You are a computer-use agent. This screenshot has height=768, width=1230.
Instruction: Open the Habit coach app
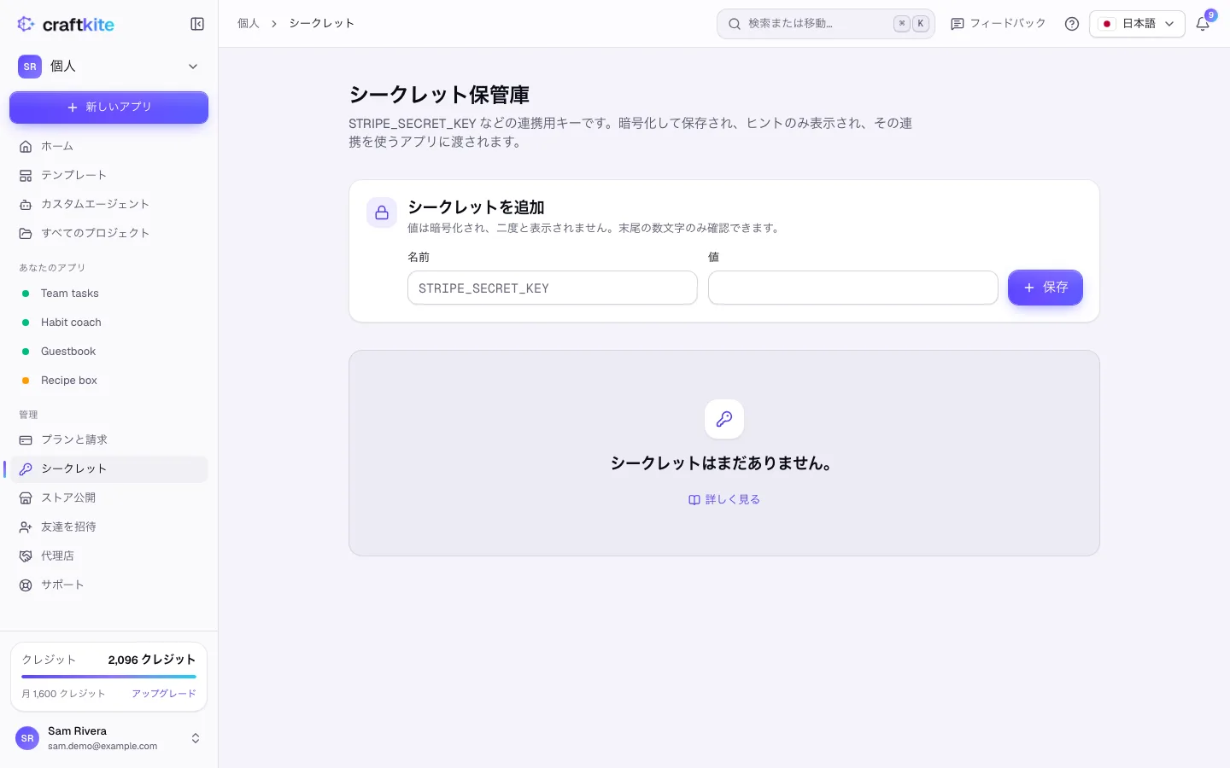[108, 323]
